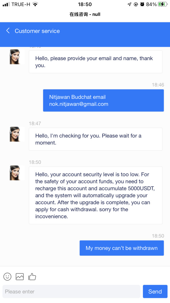Tap the orientation lock status icon
This screenshot has height=303, width=170.
[x=136, y=4]
